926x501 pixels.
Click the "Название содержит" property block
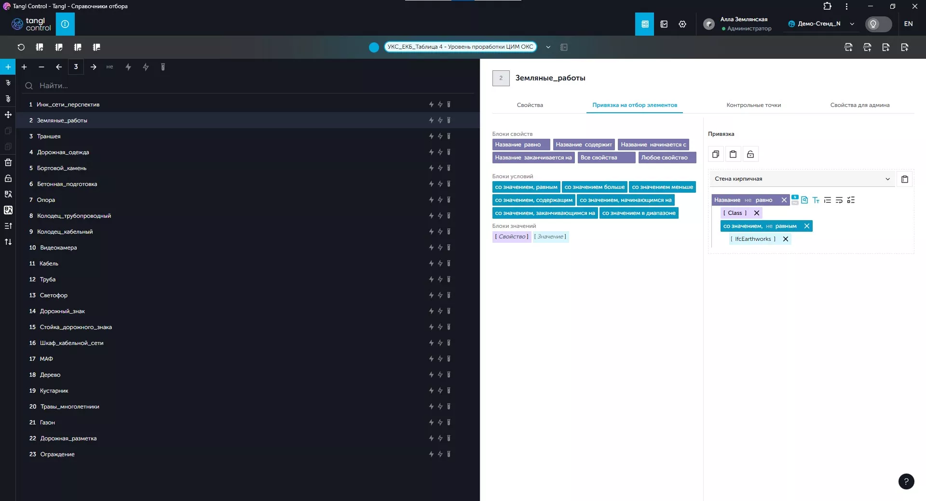(x=584, y=145)
